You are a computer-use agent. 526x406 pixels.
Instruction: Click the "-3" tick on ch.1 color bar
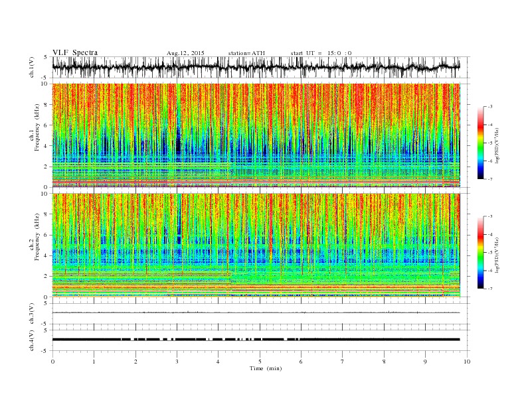click(490, 107)
